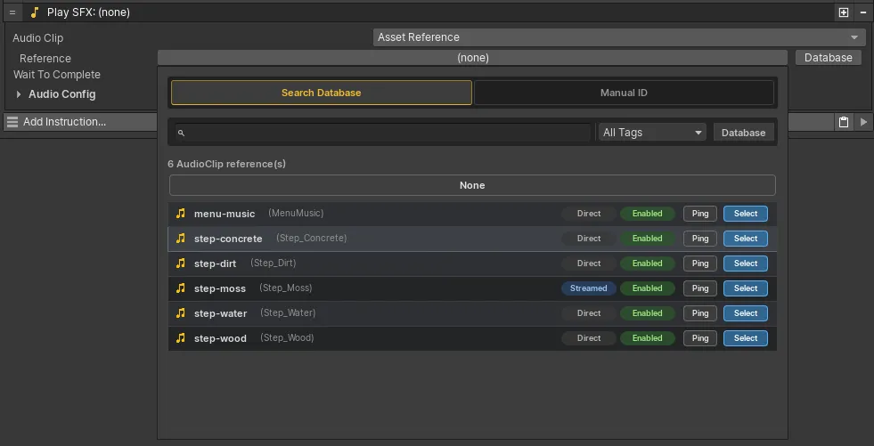Click the Direct badge on step-wood

pyautogui.click(x=589, y=338)
